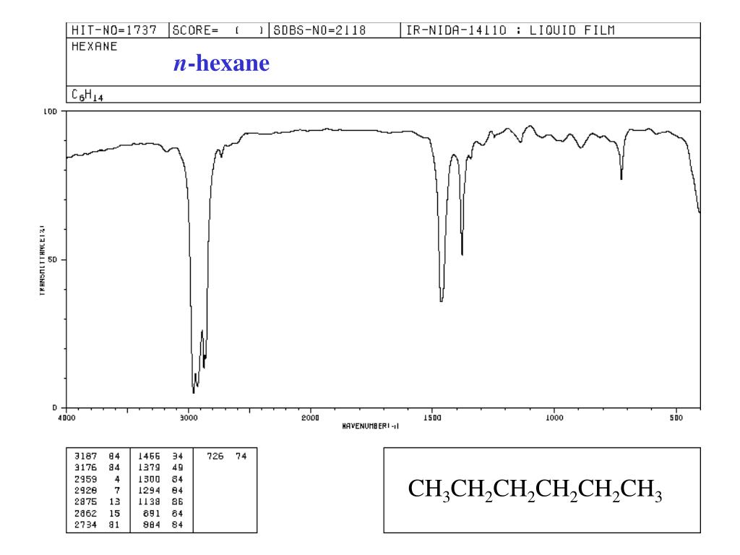Click the transmittance value 49 beside 1379
This screenshot has width=740, height=555.
[178, 468]
